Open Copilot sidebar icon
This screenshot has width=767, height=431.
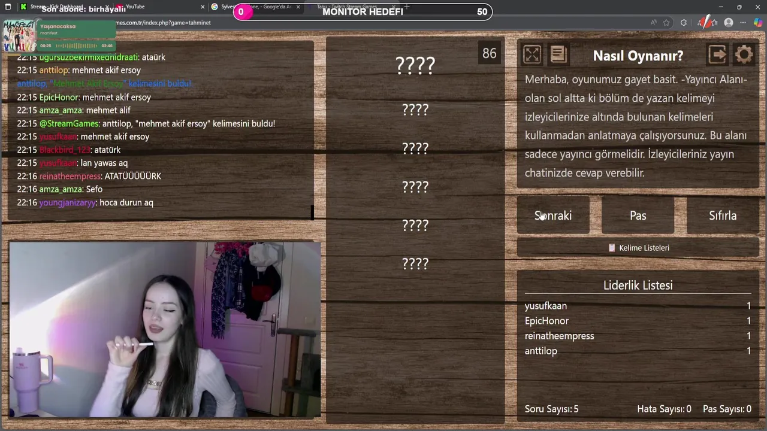coord(758,23)
